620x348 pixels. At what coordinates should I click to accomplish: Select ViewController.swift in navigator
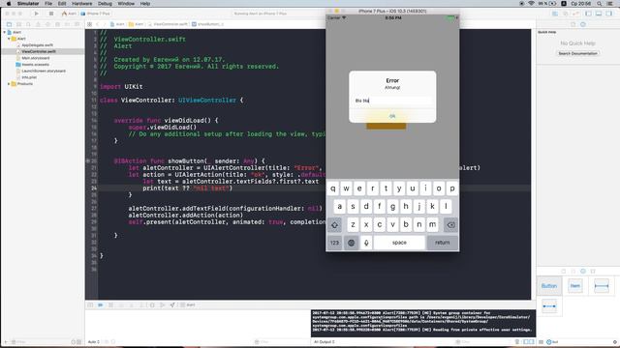tap(39, 51)
